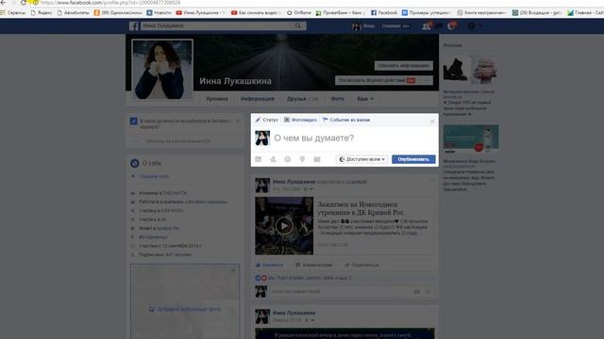Screen dimensions: 604x339
Task: Click the location pin icon in composer
Action: click(x=302, y=159)
